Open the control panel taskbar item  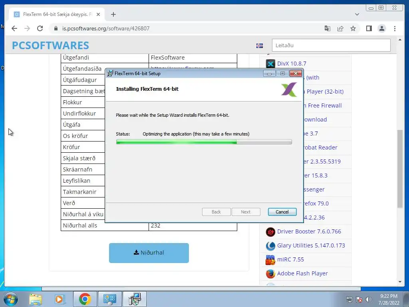click(x=109, y=299)
